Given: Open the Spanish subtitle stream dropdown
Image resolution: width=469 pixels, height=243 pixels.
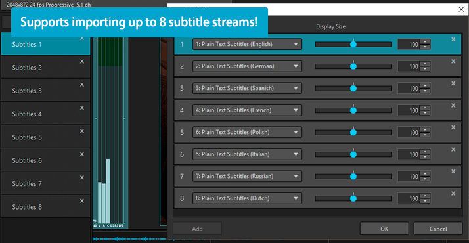Looking at the screenshot, I should pos(247,88).
